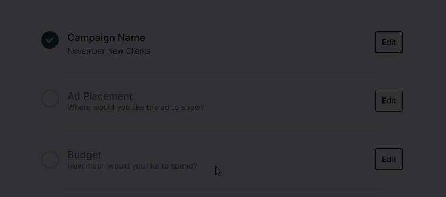Image resolution: width=446 pixels, height=197 pixels.
Task: Edit the Campaign Name step
Action: [389, 42]
